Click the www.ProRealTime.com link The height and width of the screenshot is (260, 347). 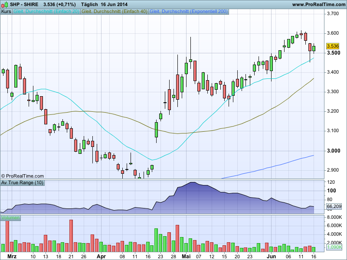click(318, 4)
